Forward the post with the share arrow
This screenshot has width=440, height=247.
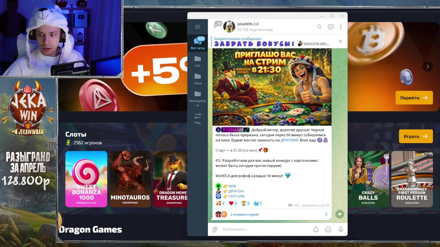point(339,214)
